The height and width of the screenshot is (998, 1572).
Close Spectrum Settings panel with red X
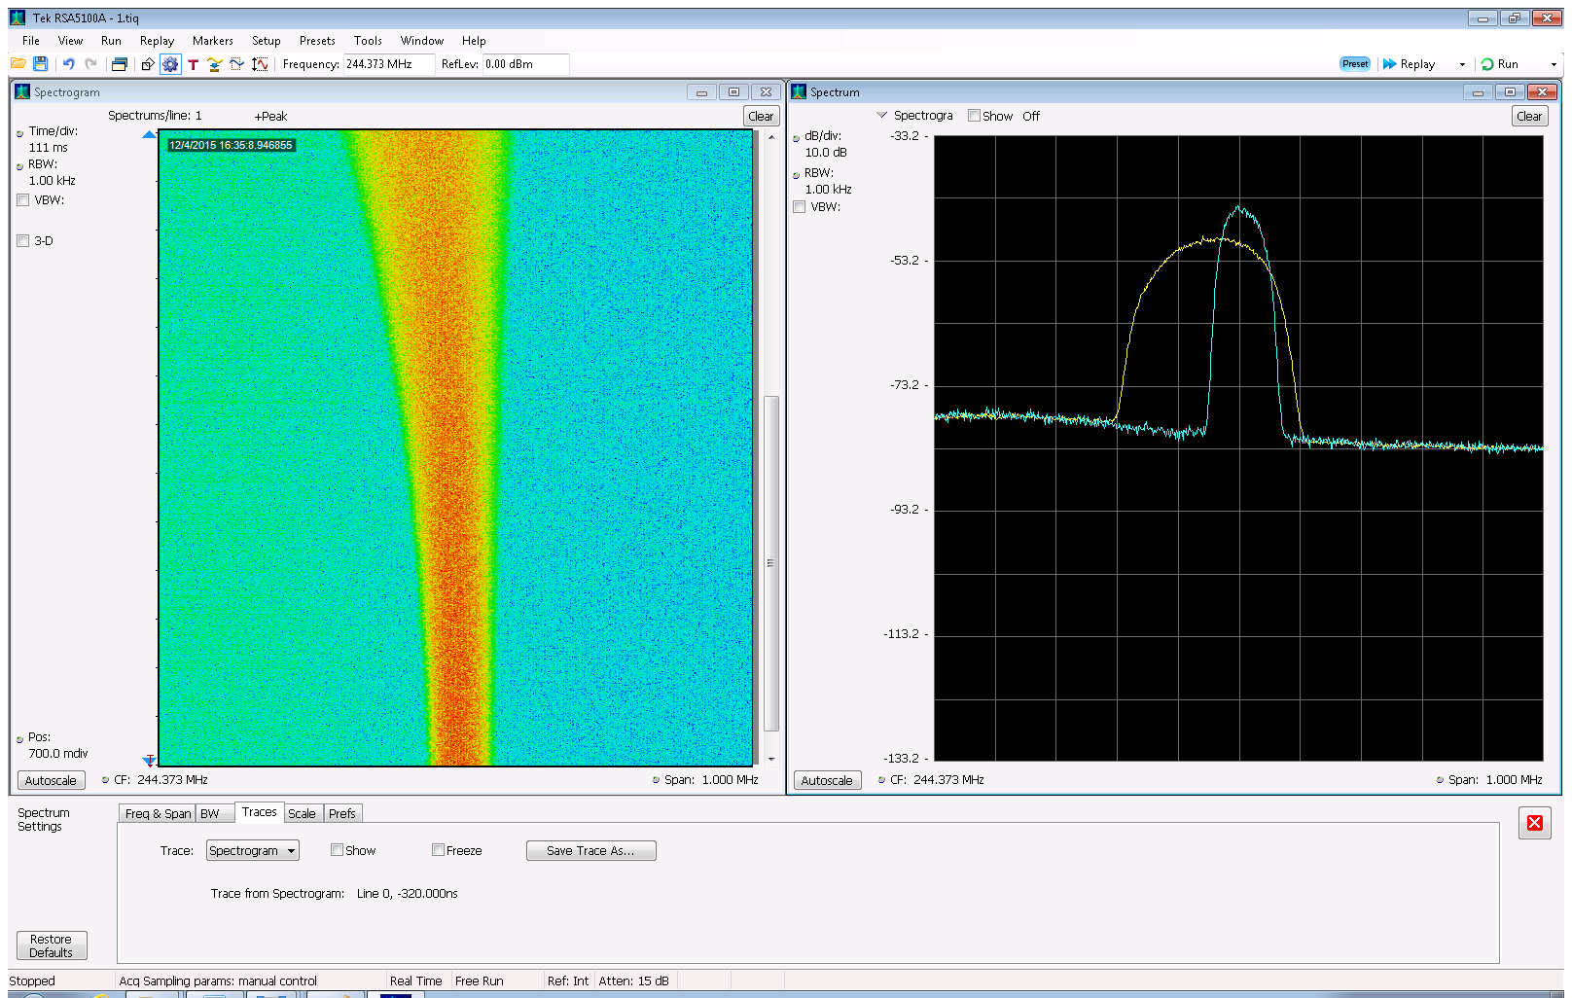click(x=1535, y=823)
